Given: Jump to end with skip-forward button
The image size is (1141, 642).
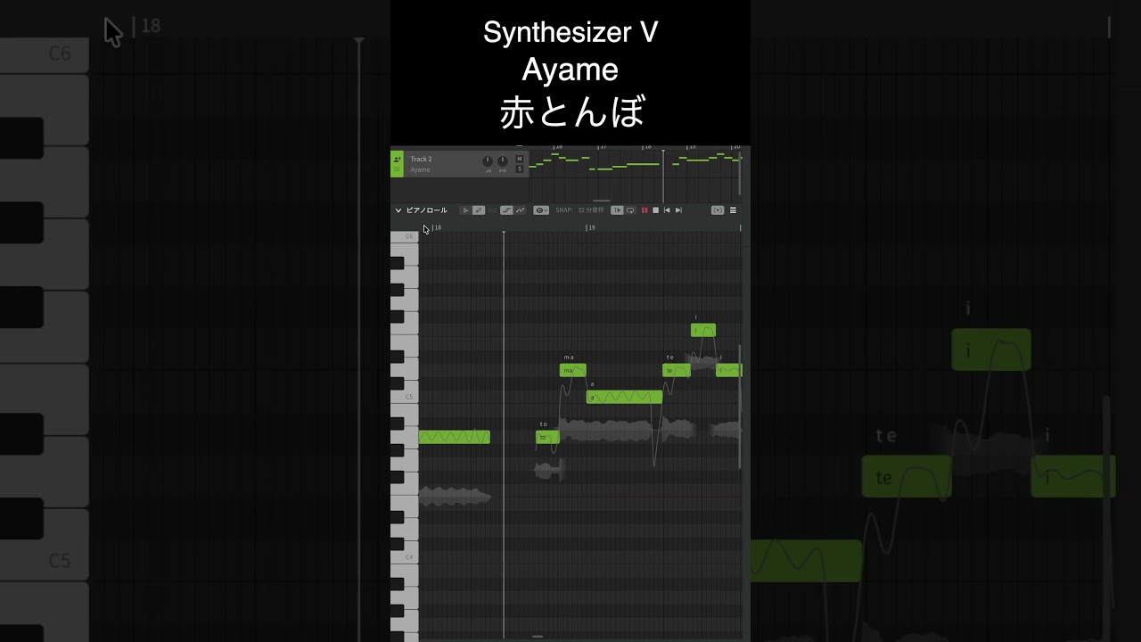Looking at the screenshot, I should click(x=678, y=210).
